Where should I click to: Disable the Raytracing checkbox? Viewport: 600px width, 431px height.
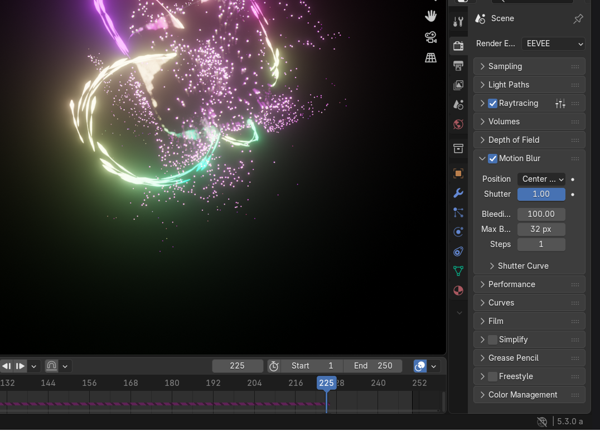tap(492, 103)
